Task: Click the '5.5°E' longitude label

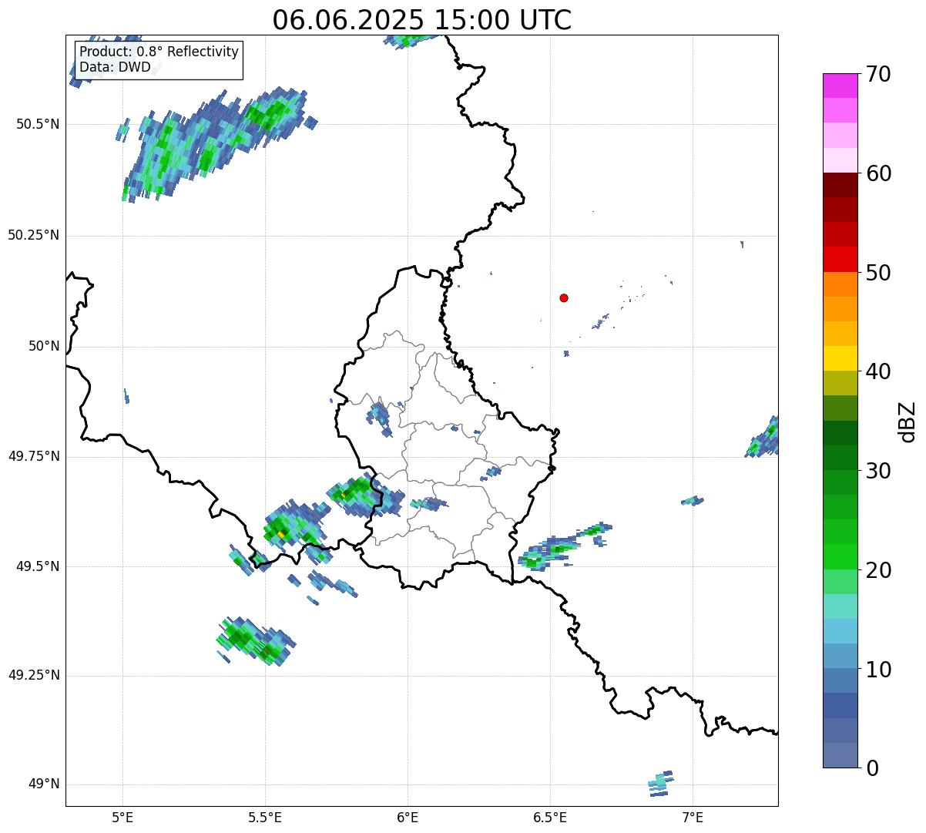Action: [265, 818]
